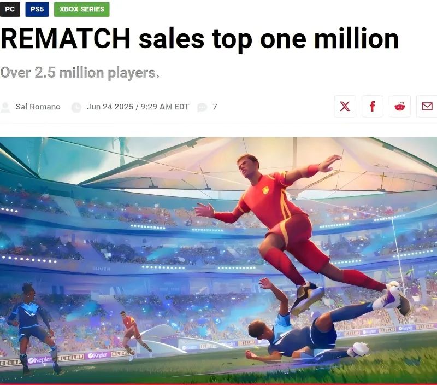437x385 pixels.
Task: Click the author avatar icon
Action: (x=5, y=107)
